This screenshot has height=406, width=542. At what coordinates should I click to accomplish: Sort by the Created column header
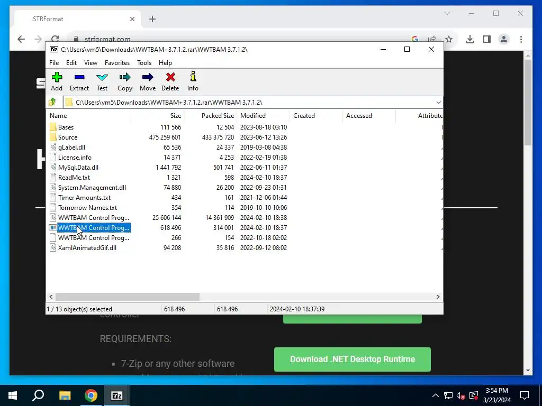(316, 116)
